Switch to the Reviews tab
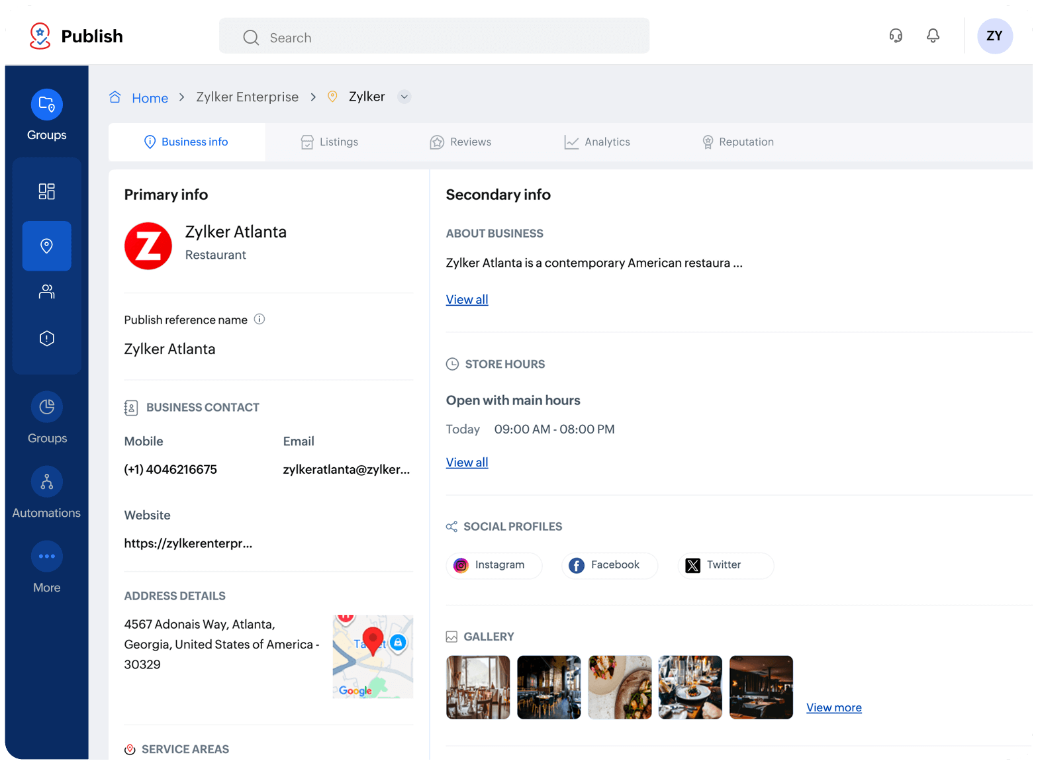The height and width of the screenshot is (765, 1038). pos(461,142)
